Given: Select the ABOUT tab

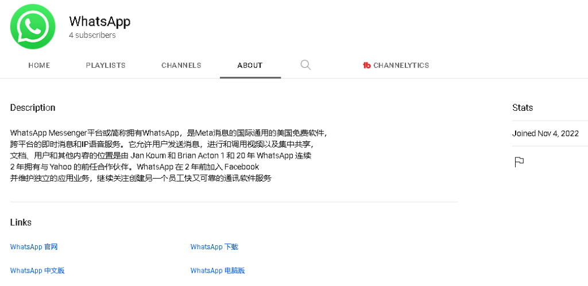Looking at the screenshot, I should [x=250, y=65].
